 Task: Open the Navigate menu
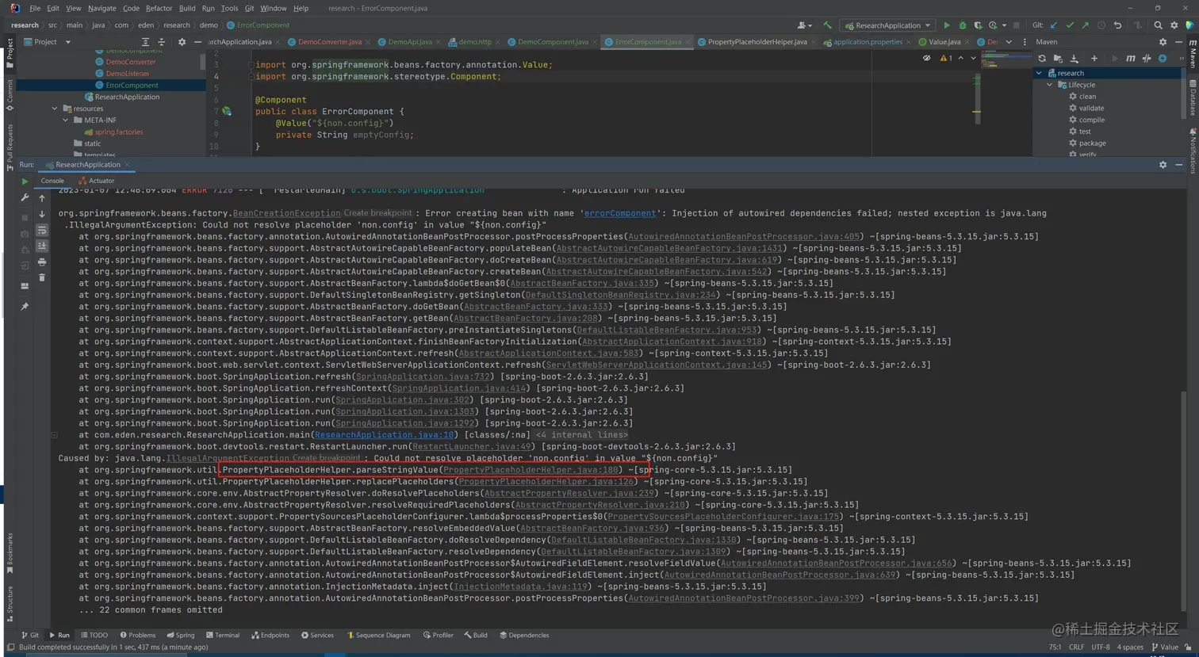click(x=102, y=8)
